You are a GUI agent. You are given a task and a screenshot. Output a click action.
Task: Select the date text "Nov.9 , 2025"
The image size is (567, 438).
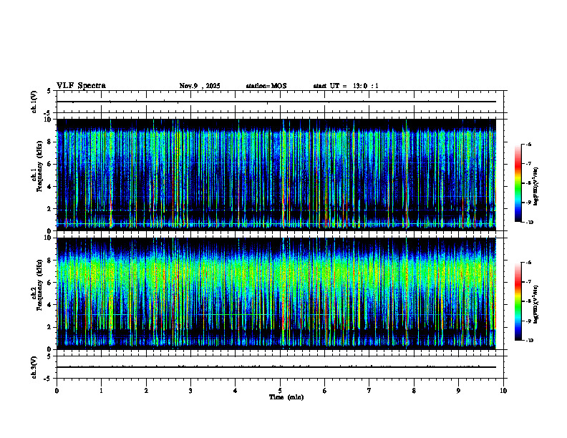point(200,86)
